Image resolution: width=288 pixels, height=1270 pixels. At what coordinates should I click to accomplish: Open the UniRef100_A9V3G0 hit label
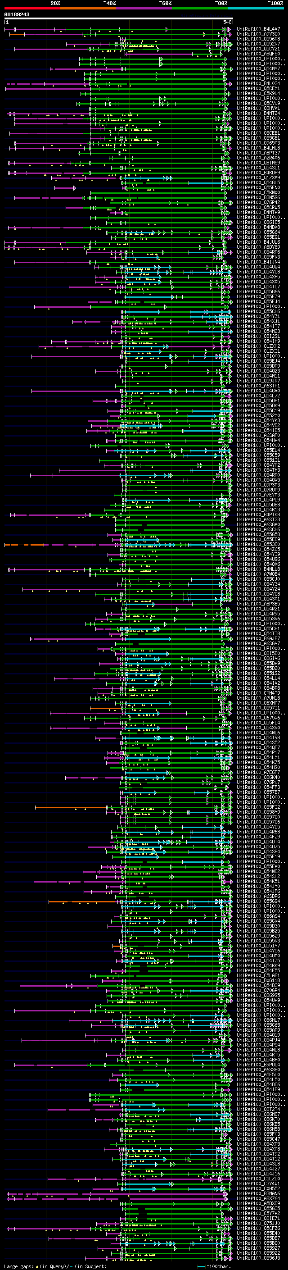click(258, 34)
